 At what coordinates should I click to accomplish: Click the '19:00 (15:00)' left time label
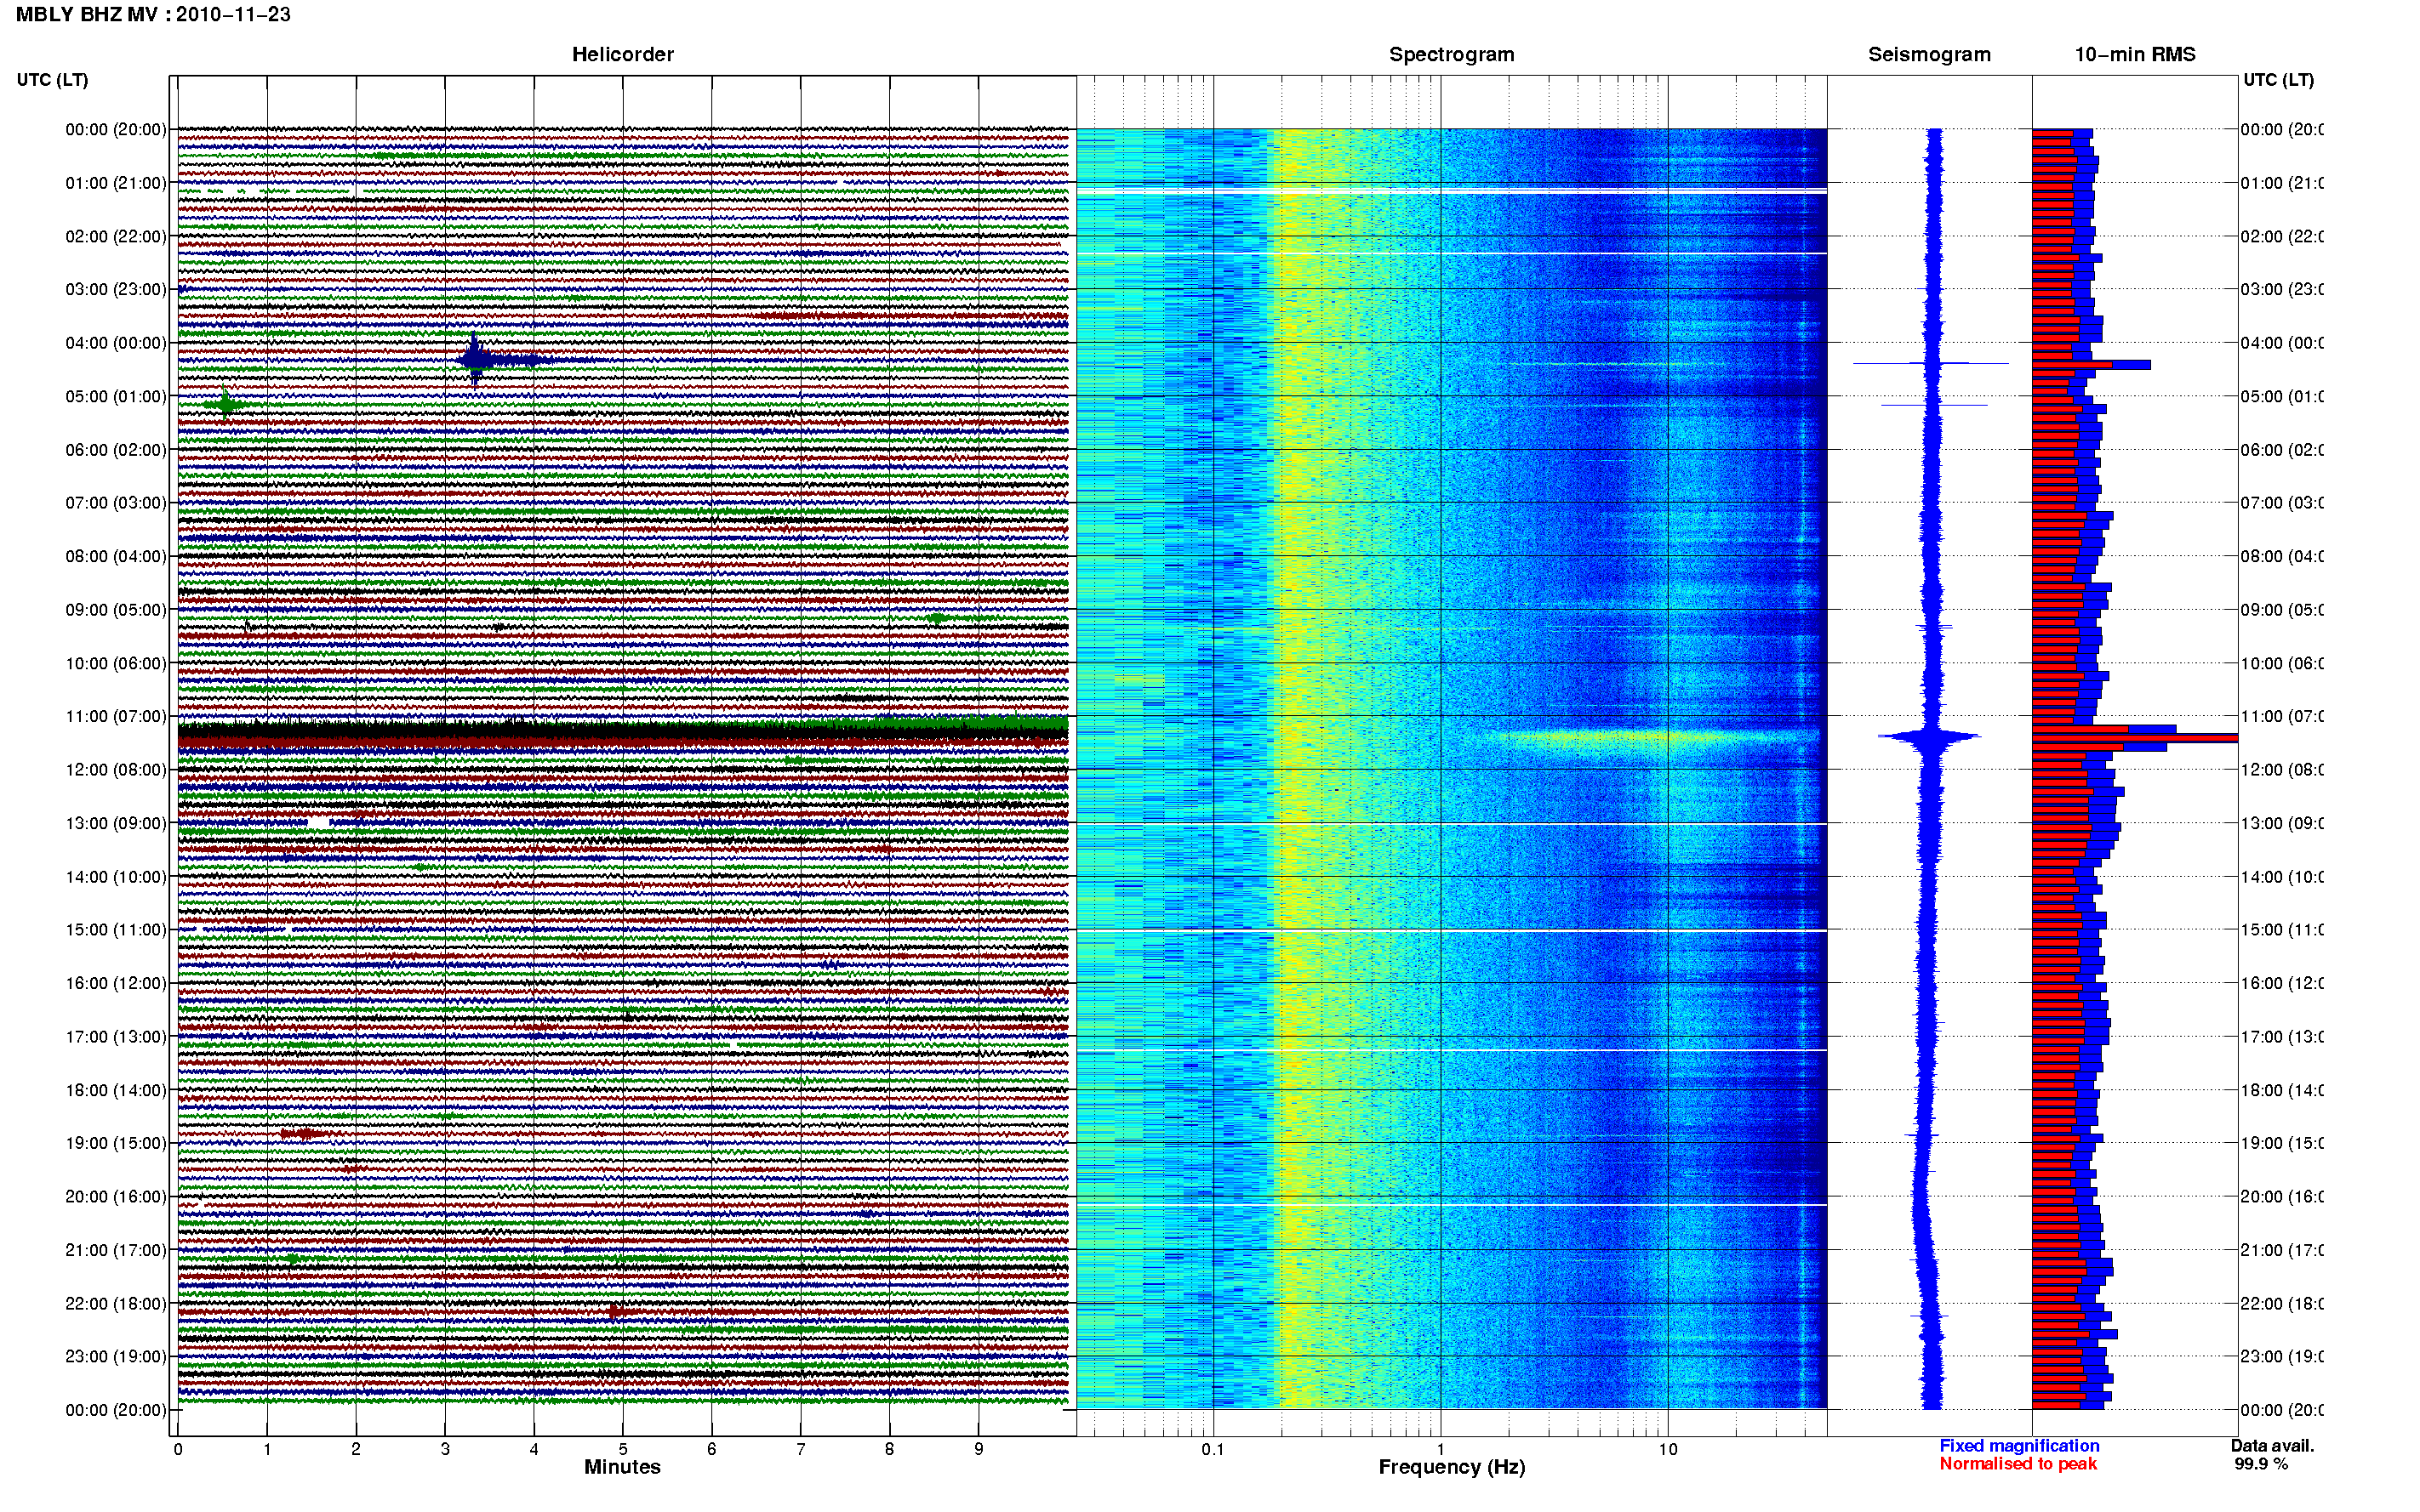(x=116, y=1142)
